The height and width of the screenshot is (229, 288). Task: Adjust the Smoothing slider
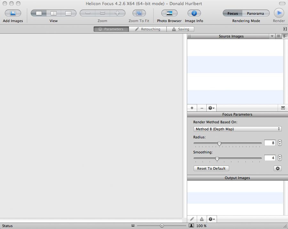[217, 159]
